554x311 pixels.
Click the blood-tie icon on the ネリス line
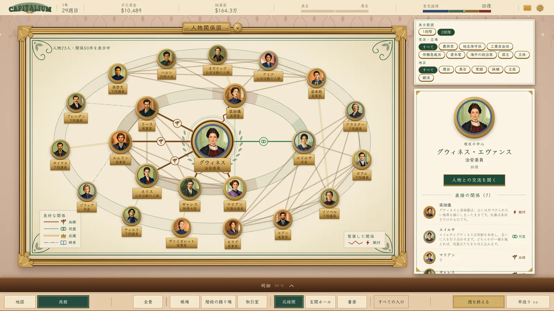(x=175, y=160)
